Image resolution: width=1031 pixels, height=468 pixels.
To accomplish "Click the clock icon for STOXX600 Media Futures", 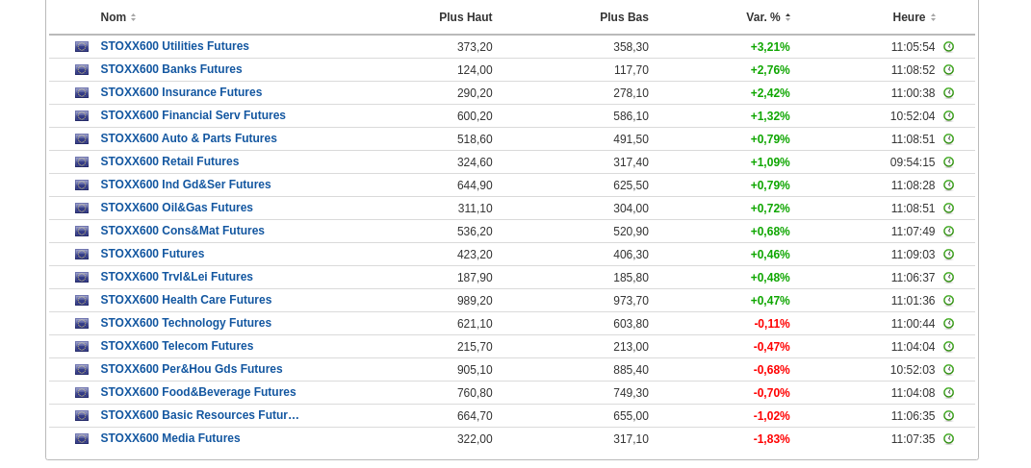I will pos(948,439).
